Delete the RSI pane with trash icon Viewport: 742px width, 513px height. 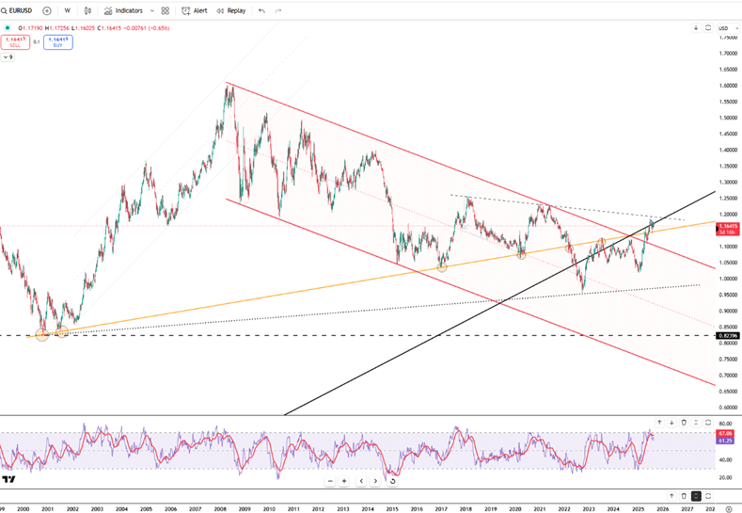point(684,423)
